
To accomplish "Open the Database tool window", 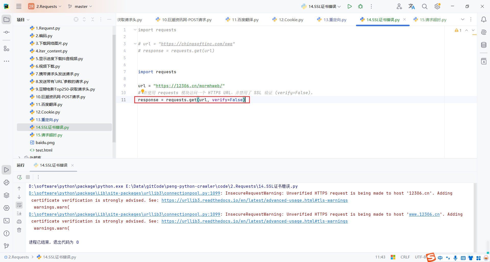I will pos(484,45).
